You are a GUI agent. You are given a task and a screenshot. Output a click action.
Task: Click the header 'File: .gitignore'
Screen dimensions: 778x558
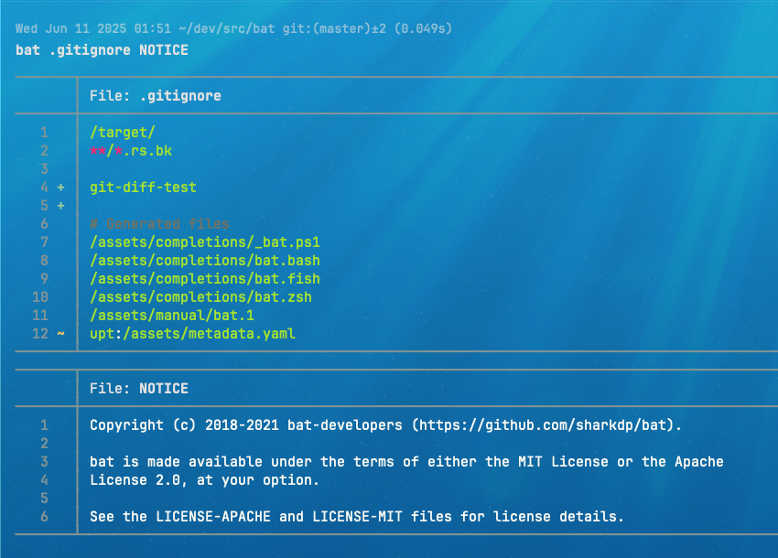156,96
